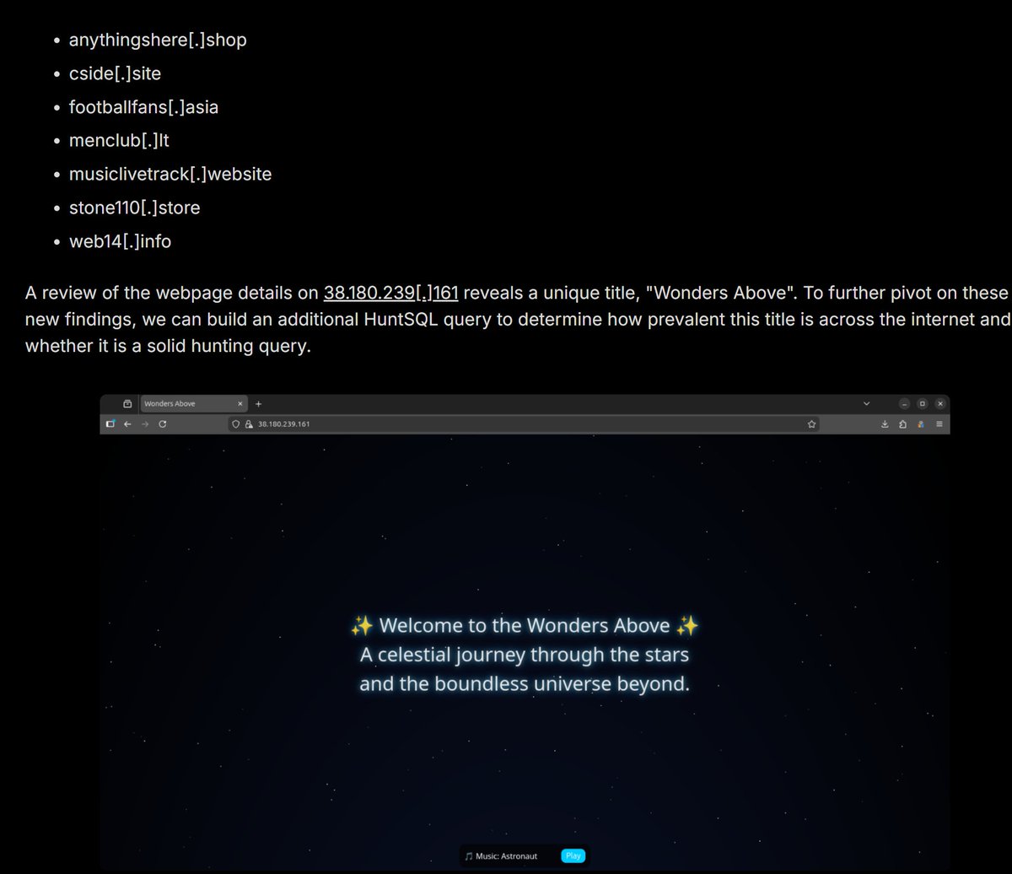The height and width of the screenshot is (874, 1012).
Task: Expand the list all tabs chevron
Action: [866, 403]
